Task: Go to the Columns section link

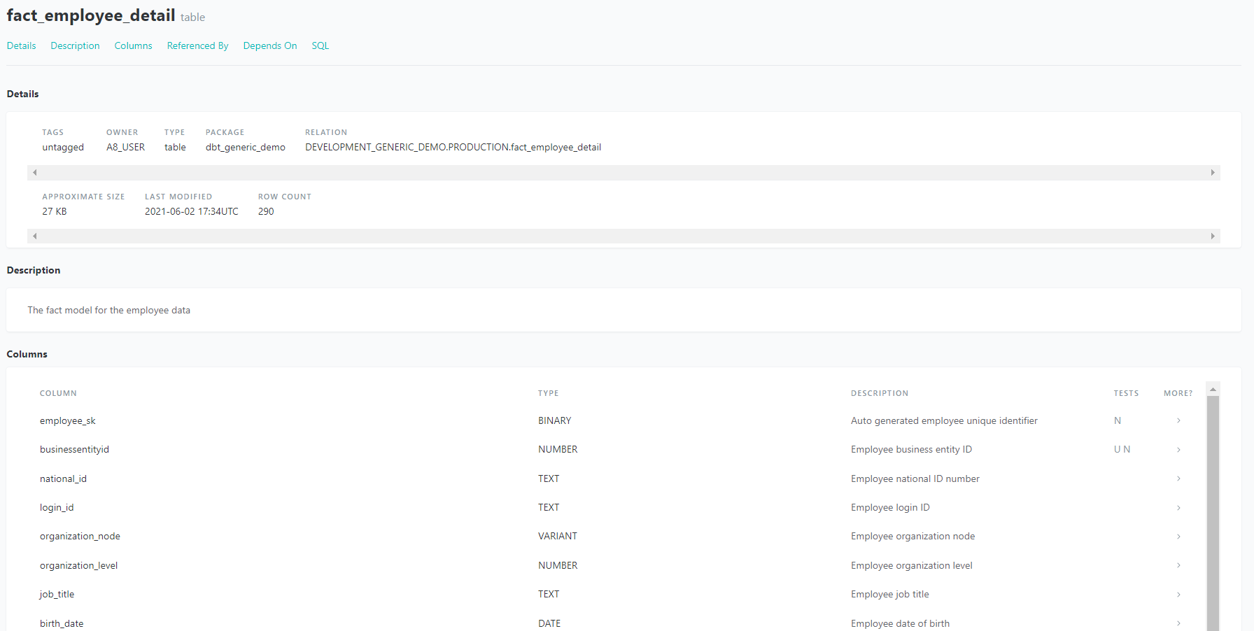Action: coord(133,45)
